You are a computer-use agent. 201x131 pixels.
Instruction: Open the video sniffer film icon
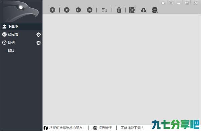tap(132, 10)
